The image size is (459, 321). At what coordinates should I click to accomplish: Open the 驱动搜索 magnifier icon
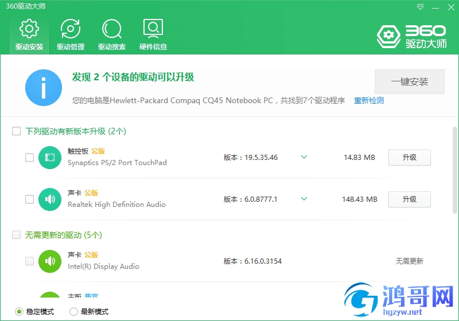(x=111, y=29)
